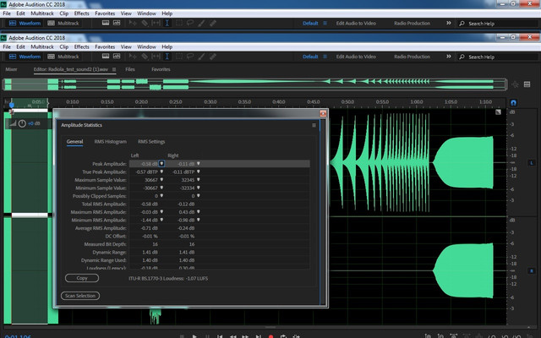Toggle the left channel L enable button
This screenshot has height=338, width=541.
click(x=532, y=162)
